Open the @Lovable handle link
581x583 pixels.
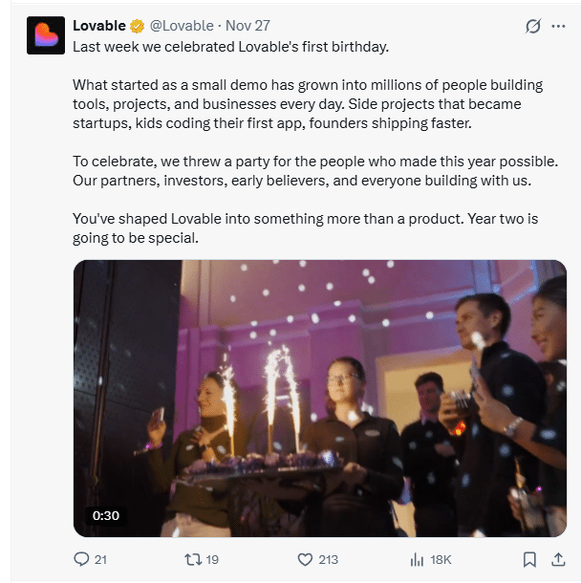182,26
